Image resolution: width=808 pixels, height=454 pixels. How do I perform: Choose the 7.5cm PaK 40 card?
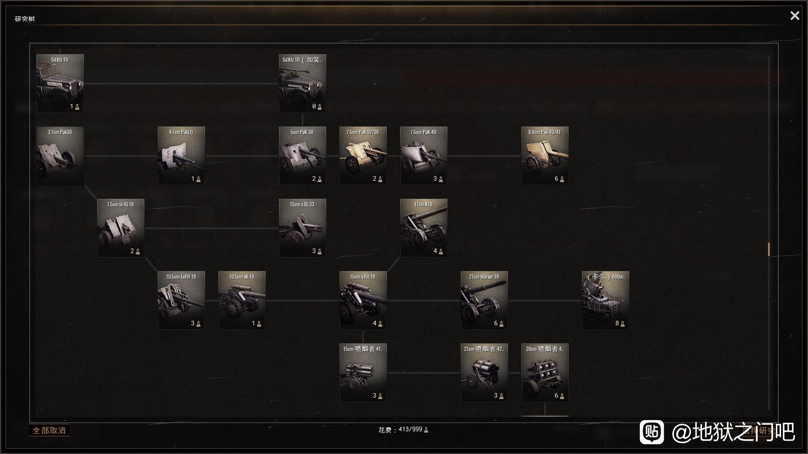(x=423, y=156)
